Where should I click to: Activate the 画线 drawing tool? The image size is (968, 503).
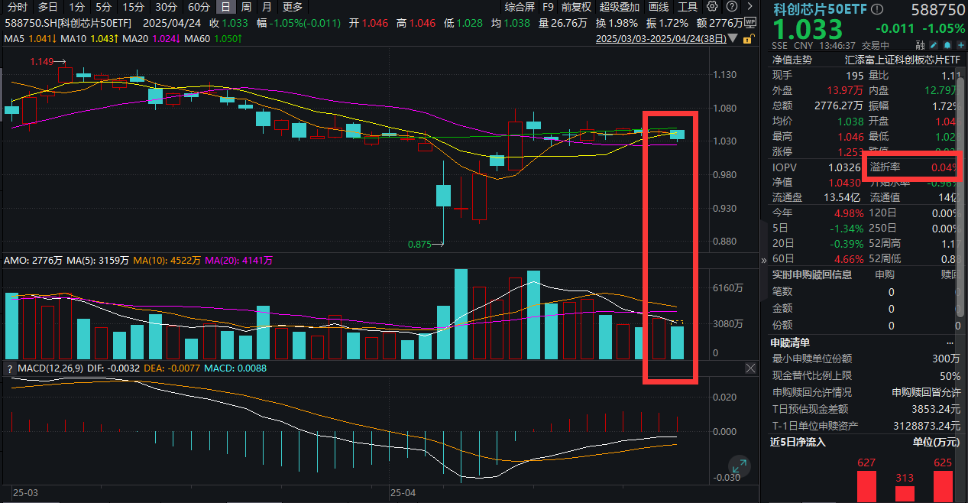tap(659, 7)
